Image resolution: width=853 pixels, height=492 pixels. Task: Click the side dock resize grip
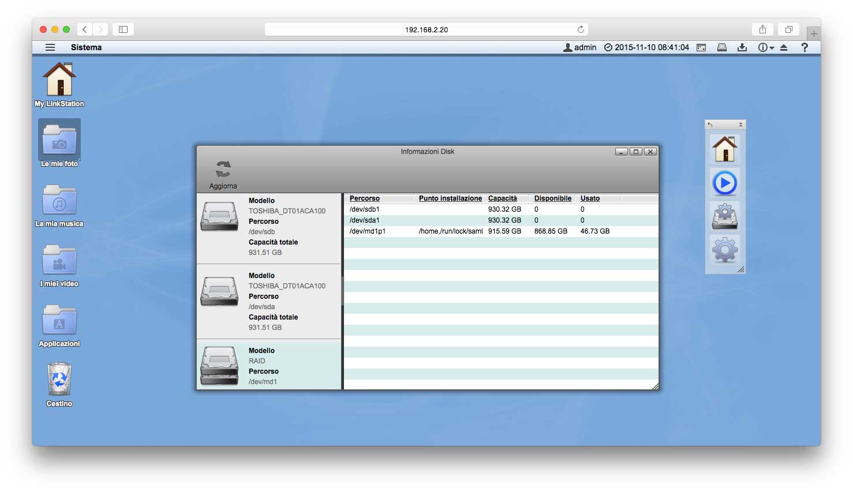click(740, 269)
